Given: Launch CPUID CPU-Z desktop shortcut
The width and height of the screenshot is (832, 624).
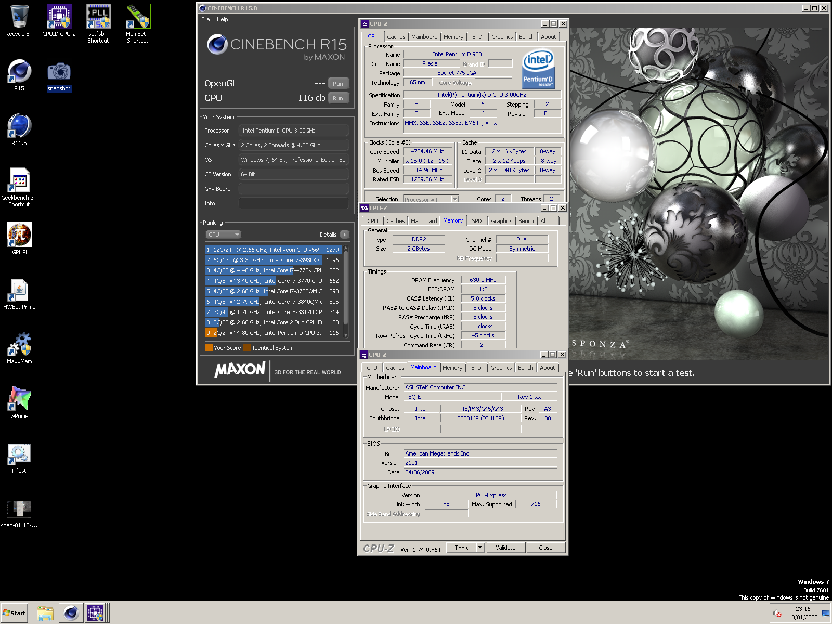Looking at the screenshot, I should click(59, 21).
